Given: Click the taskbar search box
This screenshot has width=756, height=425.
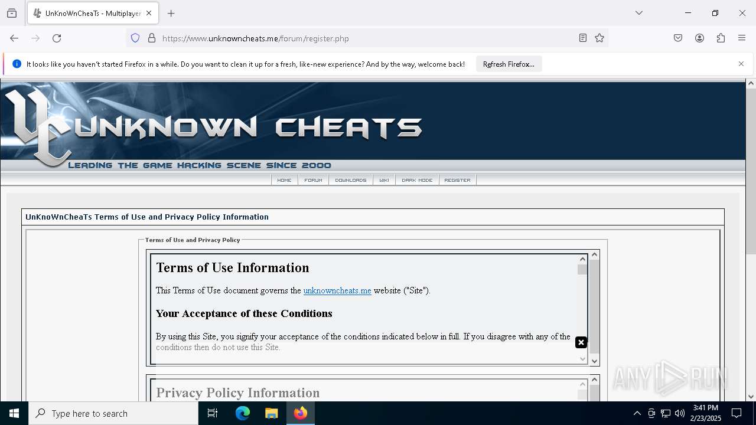Looking at the screenshot, I should 113,413.
